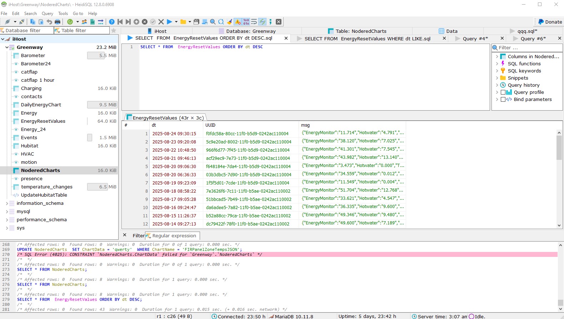This screenshot has height=319, width=564.
Task: Click the blue Help question mark icon
Action: tap(112, 22)
